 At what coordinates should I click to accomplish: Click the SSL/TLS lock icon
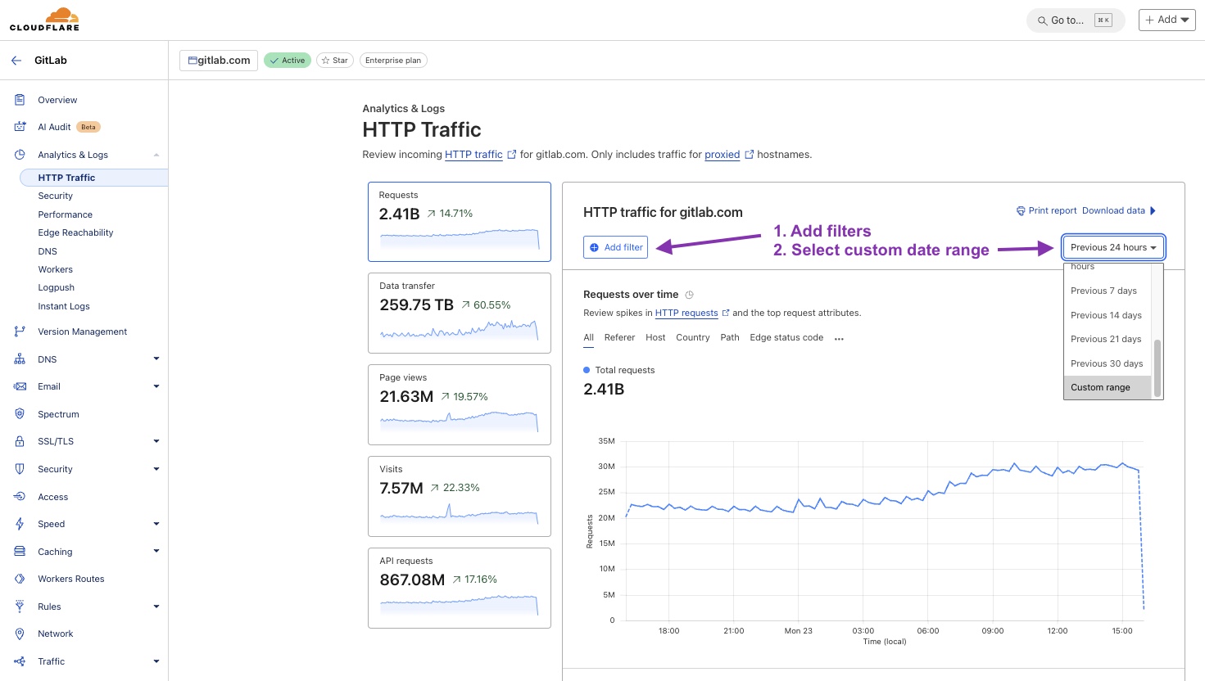[20, 441]
